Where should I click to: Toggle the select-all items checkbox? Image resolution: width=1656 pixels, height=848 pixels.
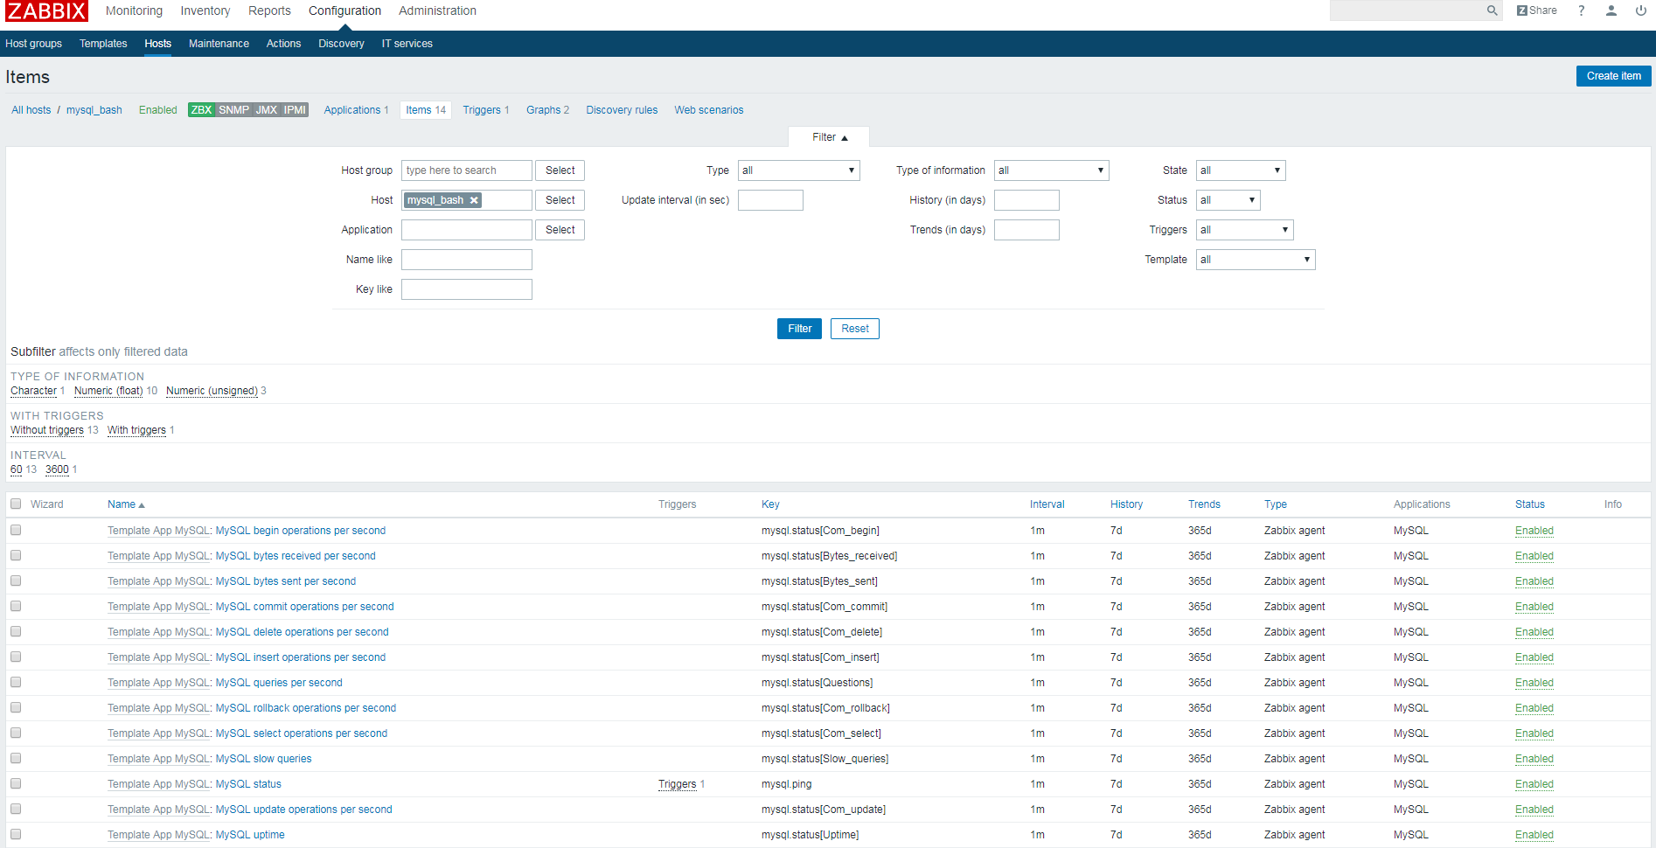point(16,504)
